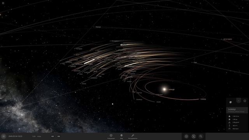Click the speed gauge icon in properties panel
Viewport: 249px width, 140px height.
coord(229,129)
